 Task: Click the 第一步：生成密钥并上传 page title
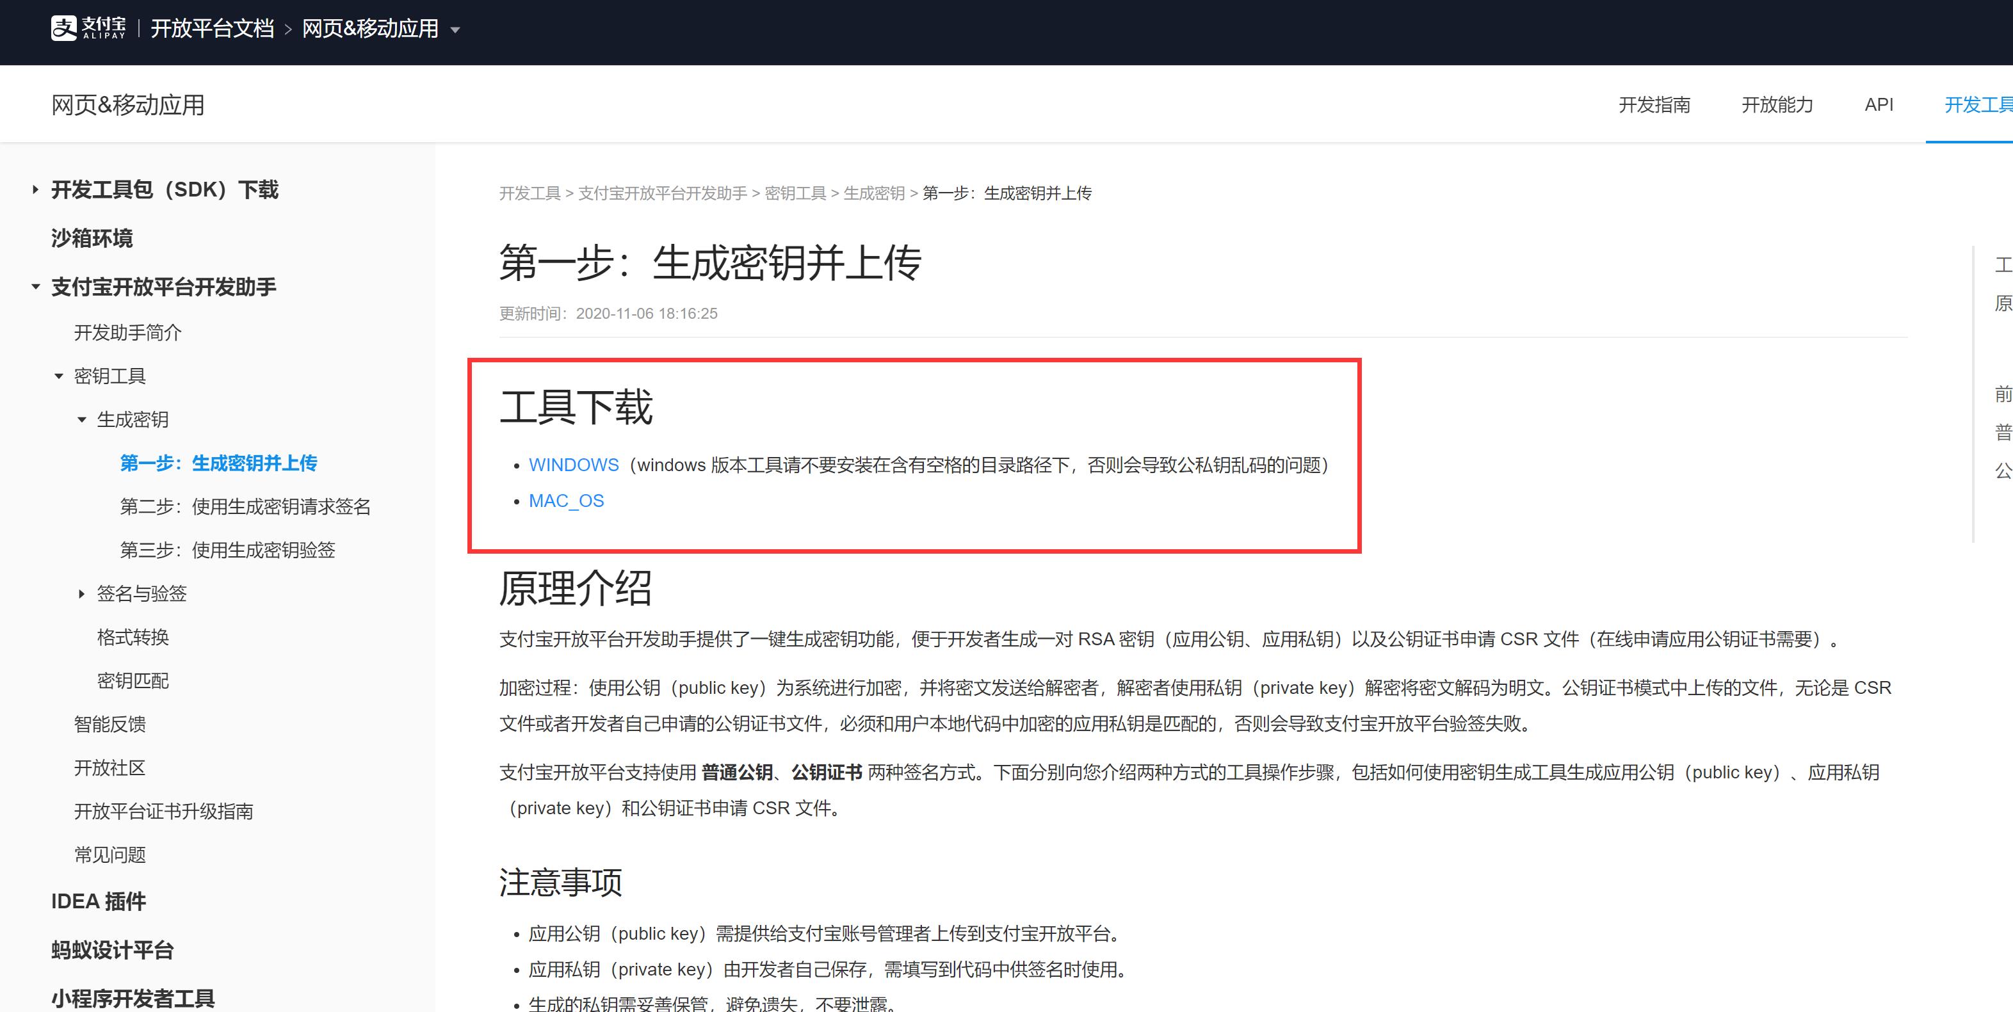tap(710, 262)
